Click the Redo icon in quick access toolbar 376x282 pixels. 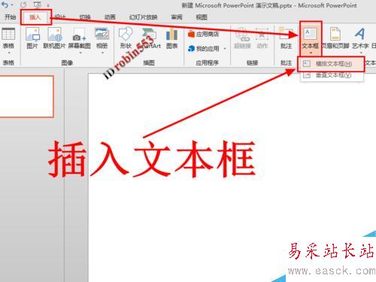(23, 5)
